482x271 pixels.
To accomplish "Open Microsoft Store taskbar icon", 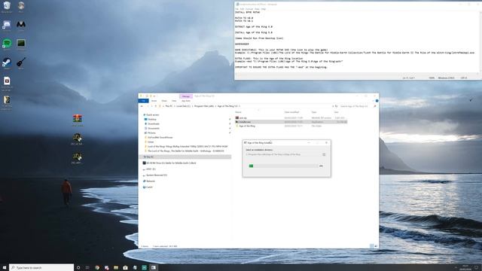I will (125, 268).
